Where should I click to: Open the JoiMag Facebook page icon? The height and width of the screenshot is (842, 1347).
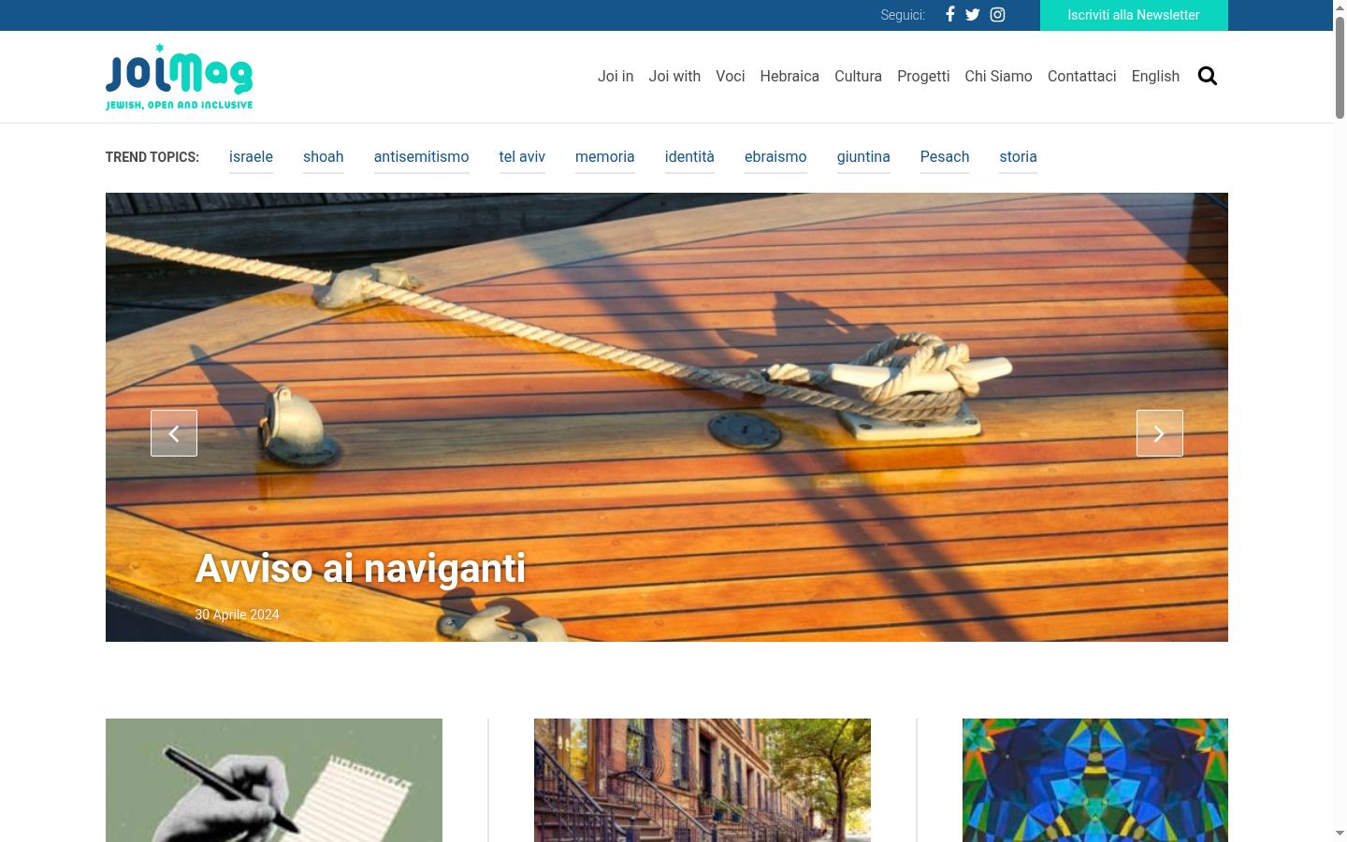coord(949,15)
